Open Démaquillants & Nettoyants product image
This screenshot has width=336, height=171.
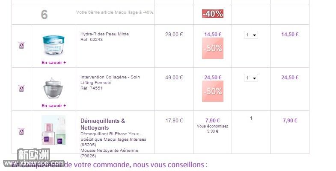pyautogui.click(x=54, y=130)
